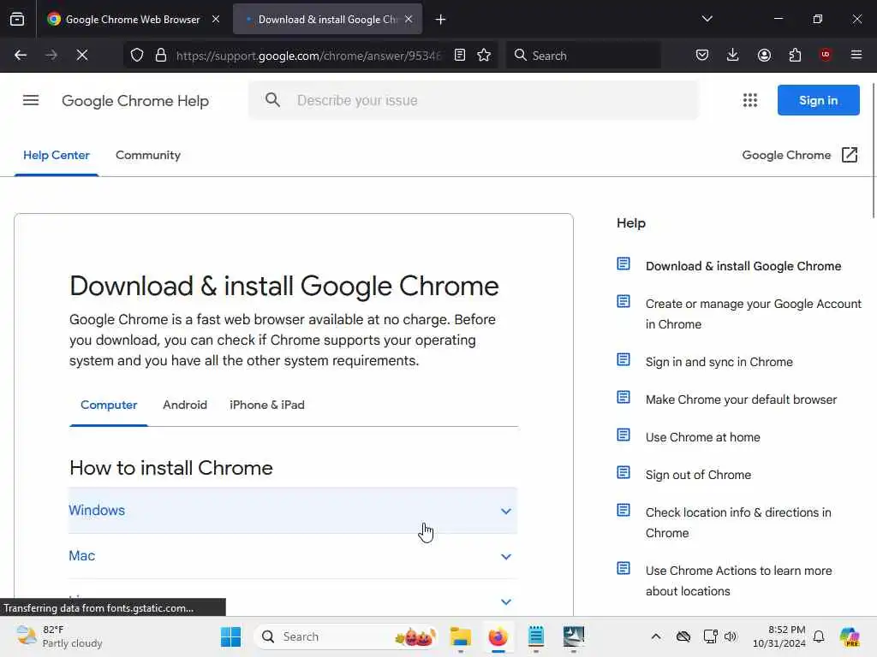Expand the Windows install section

[293, 511]
